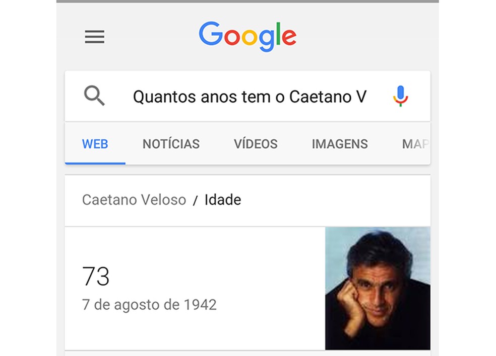Click the Caetano Veloso breadcrumb link
This screenshot has width=496, height=356.
pyautogui.click(x=134, y=200)
